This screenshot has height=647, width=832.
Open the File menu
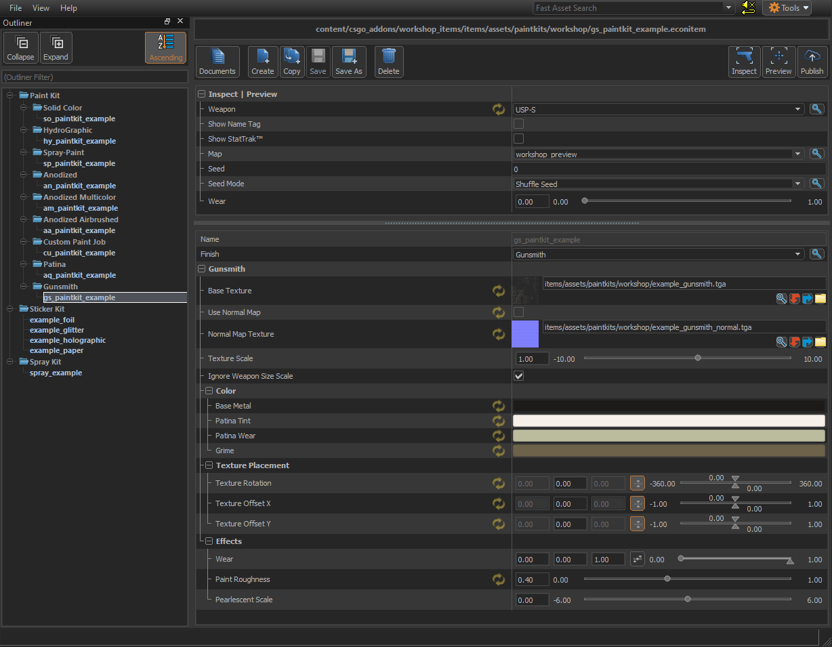tap(16, 8)
